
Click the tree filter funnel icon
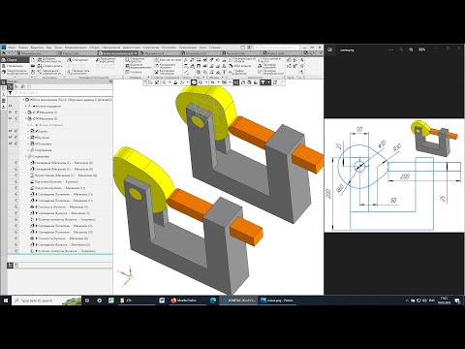click(x=11, y=93)
